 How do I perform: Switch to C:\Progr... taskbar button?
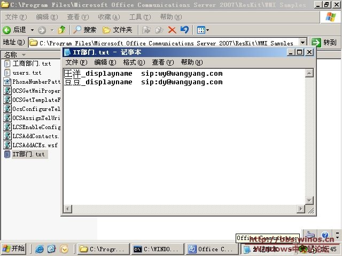pos(103,249)
